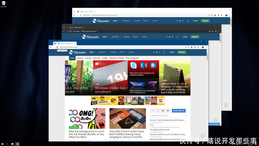Click the SEND NEWS TIP button
Image resolution: width=259 pixels, height=146 pixels.
179,111
